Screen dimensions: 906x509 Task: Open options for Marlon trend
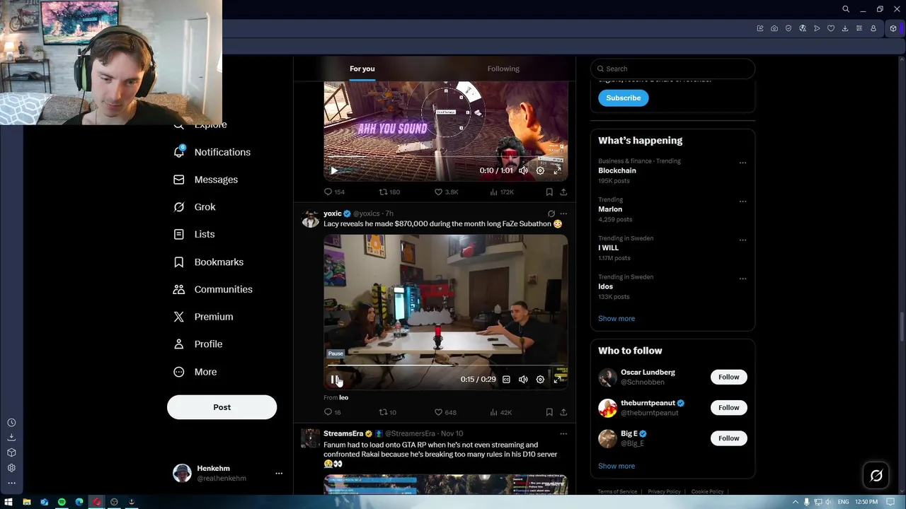[x=742, y=201]
